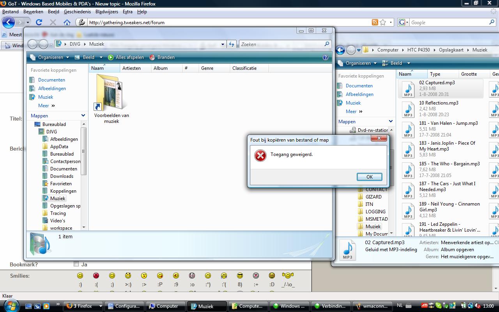Open the Beeld views dropdown in right window
The image size is (499, 312).
[396, 63]
